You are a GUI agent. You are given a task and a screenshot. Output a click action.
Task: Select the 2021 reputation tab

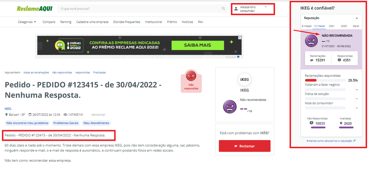click(332, 26)
